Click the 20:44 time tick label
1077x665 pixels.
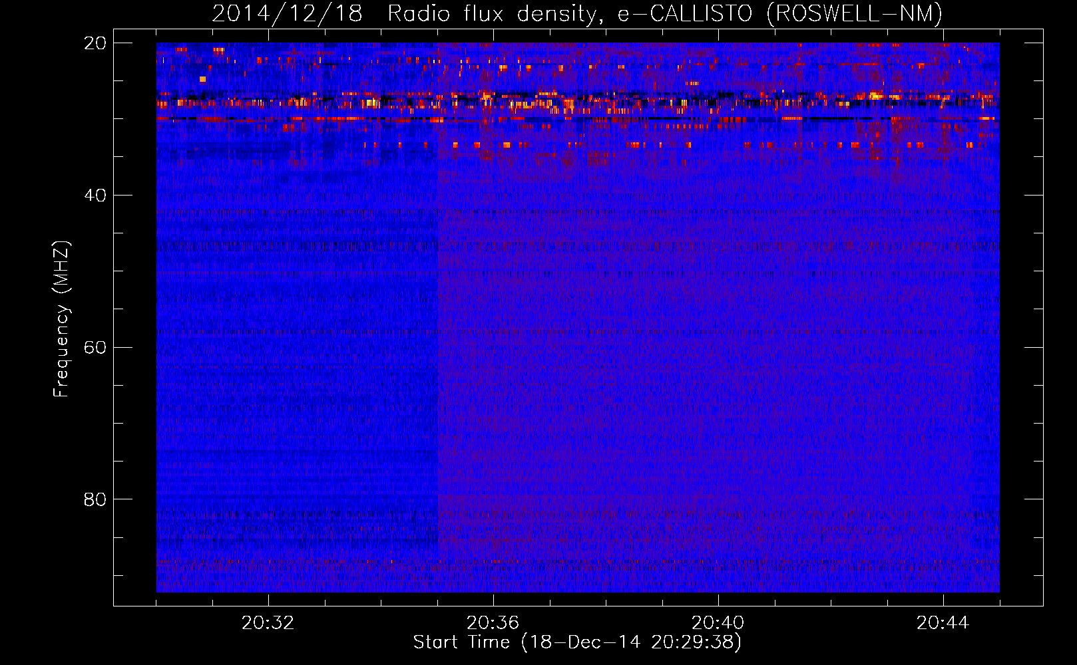(943, 623)
